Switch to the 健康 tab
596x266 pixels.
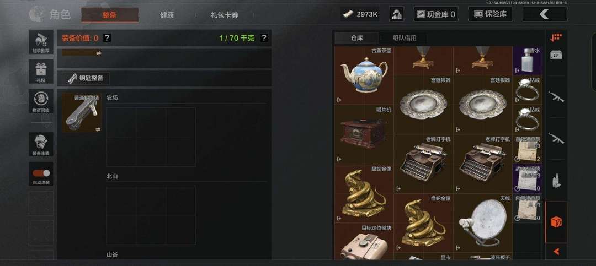(167, 15)
